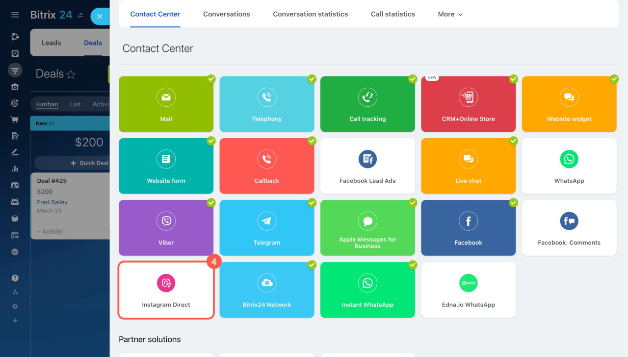Add an activity to Deal #425
628x357 pixels.
coord(50,232)
